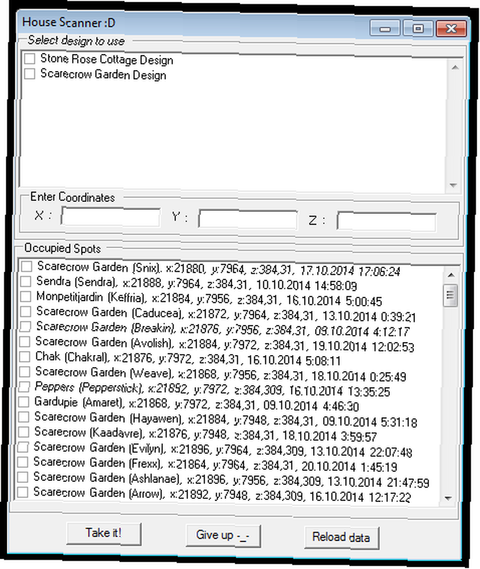The width and height of the screenshot is (480, 569).
Task: Tick the Scarecrow Garden (Weave) checkbox
Action: coord(24,372)
